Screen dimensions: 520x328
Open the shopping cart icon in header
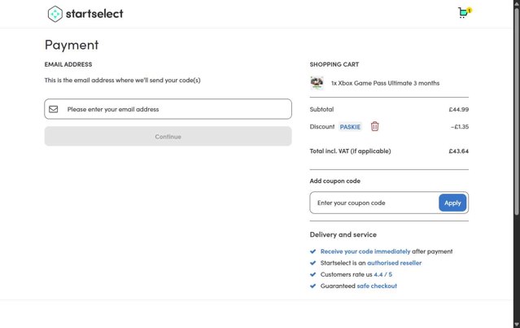coord(465,12)
